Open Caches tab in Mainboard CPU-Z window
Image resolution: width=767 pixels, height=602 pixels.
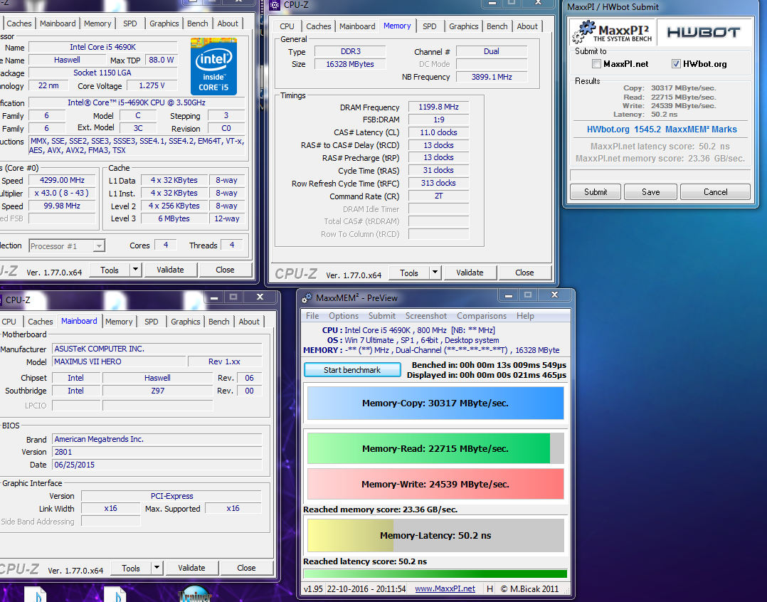[40, 322]
